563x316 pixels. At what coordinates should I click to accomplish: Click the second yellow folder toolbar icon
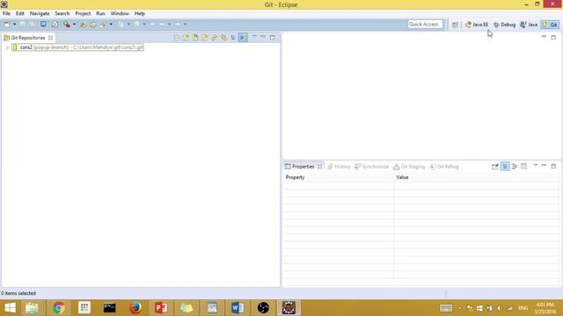click(x=93, y=25)
